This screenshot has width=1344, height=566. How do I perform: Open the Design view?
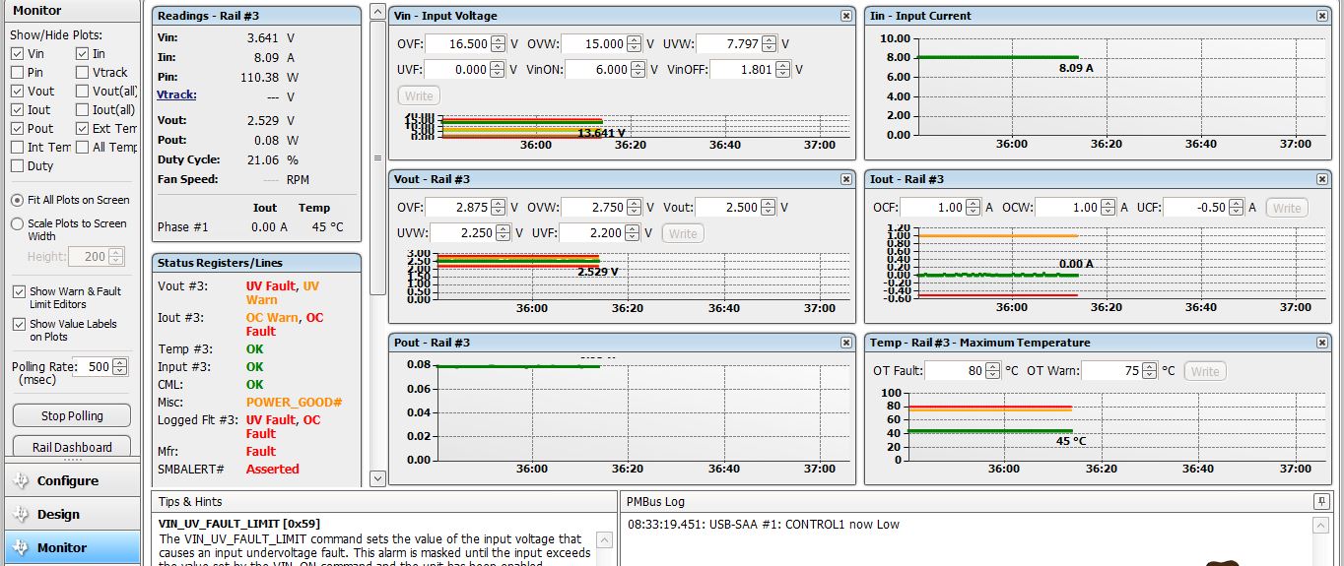coord(72,515)
